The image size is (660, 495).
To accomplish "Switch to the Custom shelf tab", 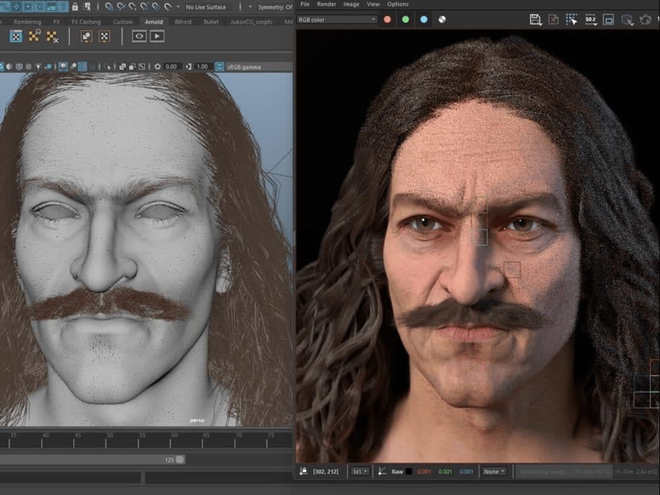I will 123,22.
